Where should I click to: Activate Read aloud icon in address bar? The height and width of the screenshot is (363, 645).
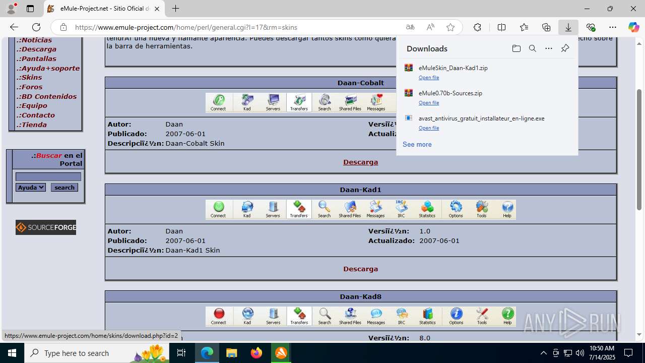[x=430, y=27]
